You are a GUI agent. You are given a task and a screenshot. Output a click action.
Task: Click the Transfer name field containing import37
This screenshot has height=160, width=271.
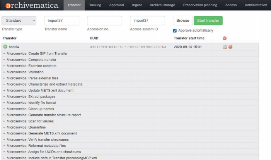pyautogui.click(x=62, y=21)
